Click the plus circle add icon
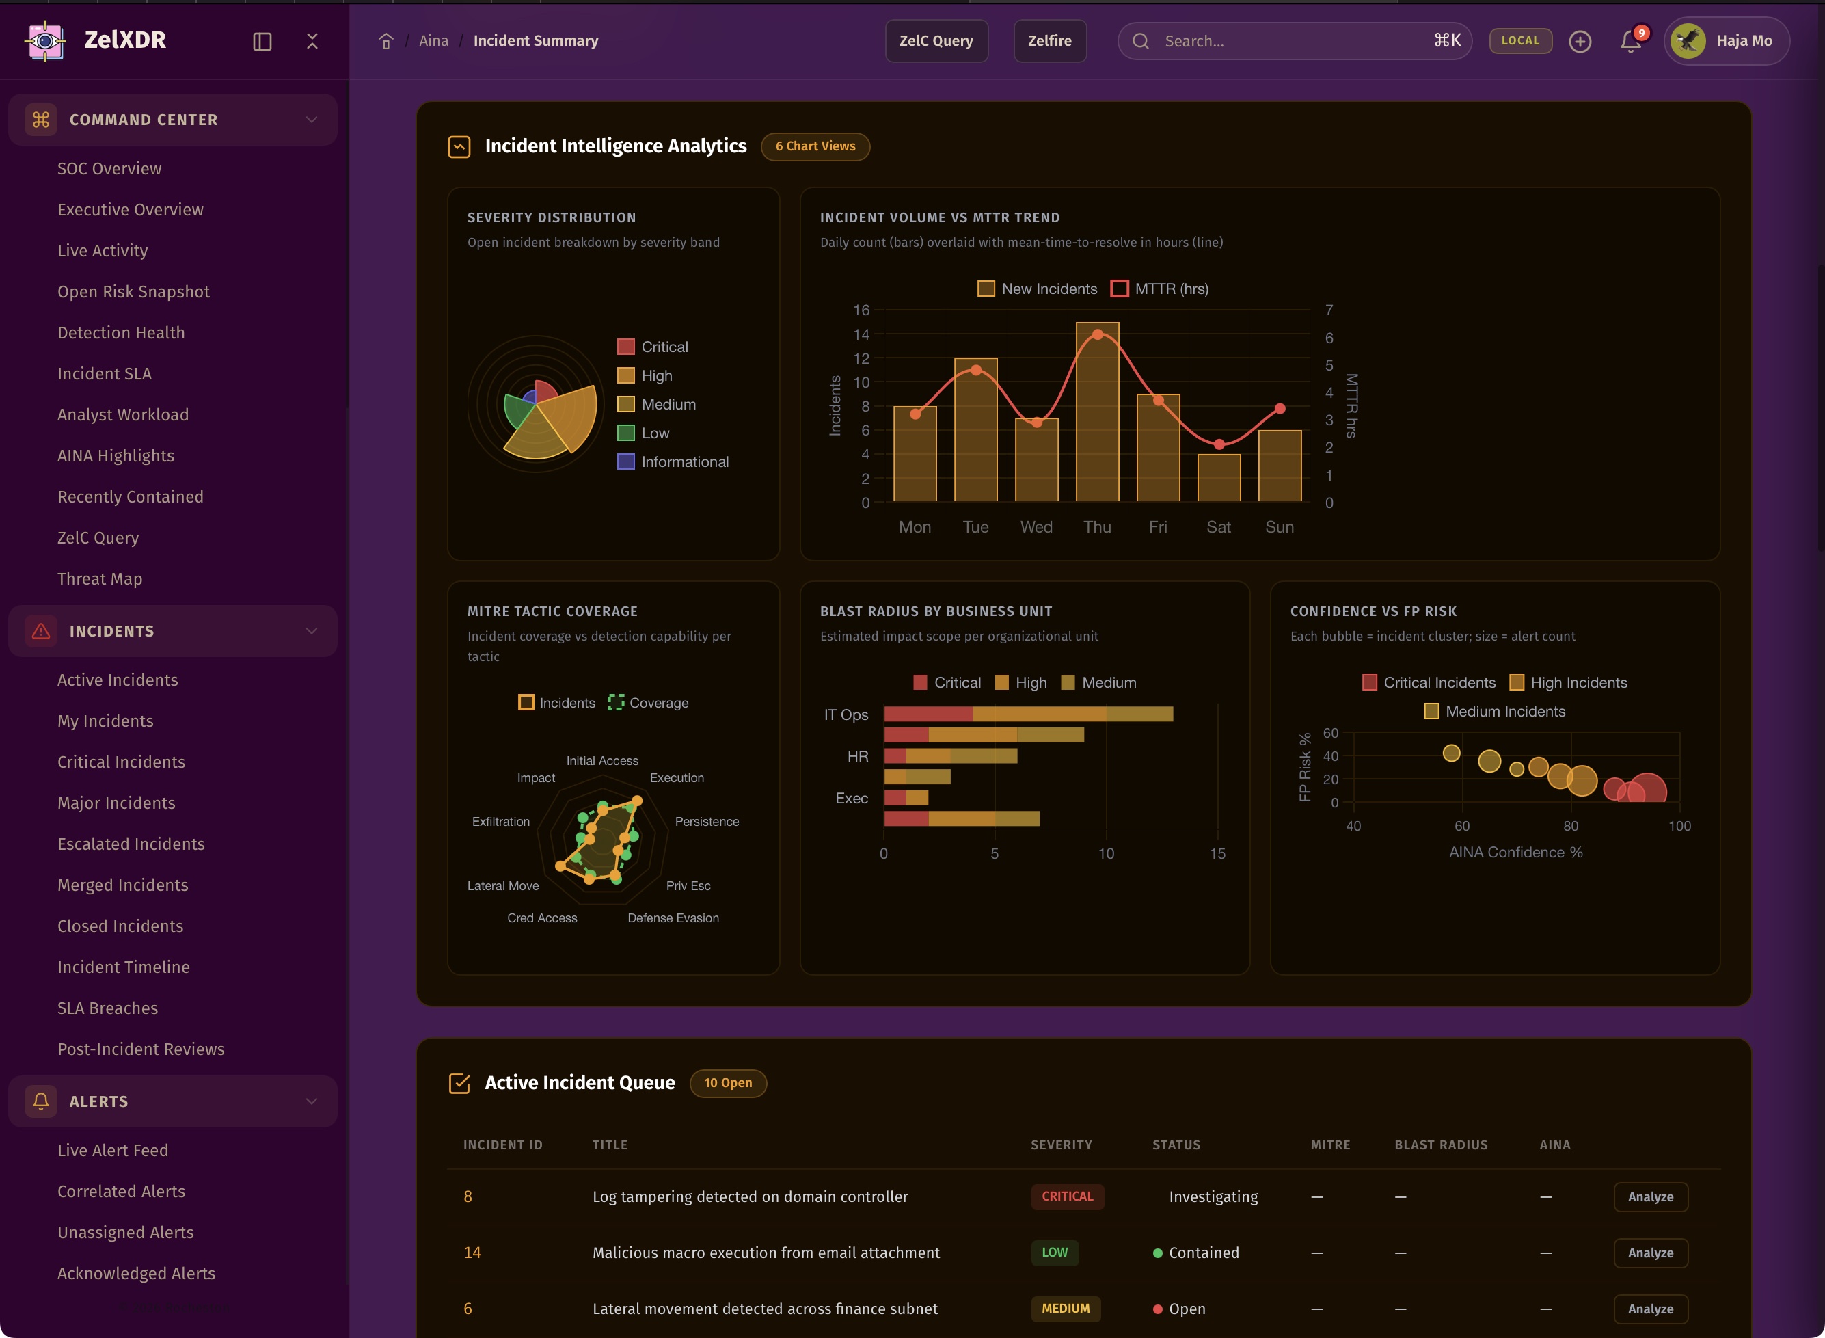The image size is (1825, 1338). coord(1580,41)
